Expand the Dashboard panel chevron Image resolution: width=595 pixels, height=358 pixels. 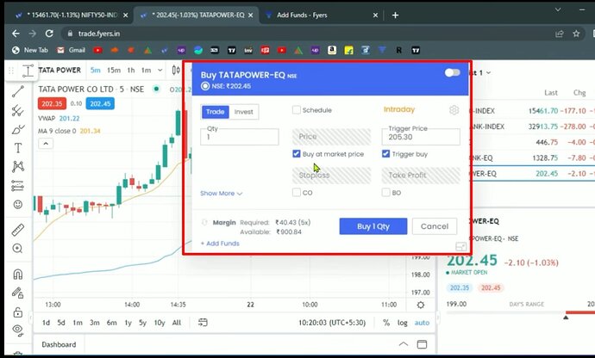(404, 344)
